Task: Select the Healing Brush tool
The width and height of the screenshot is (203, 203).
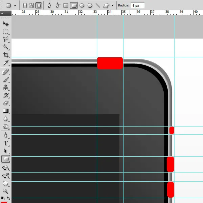Action: [5, 72]
